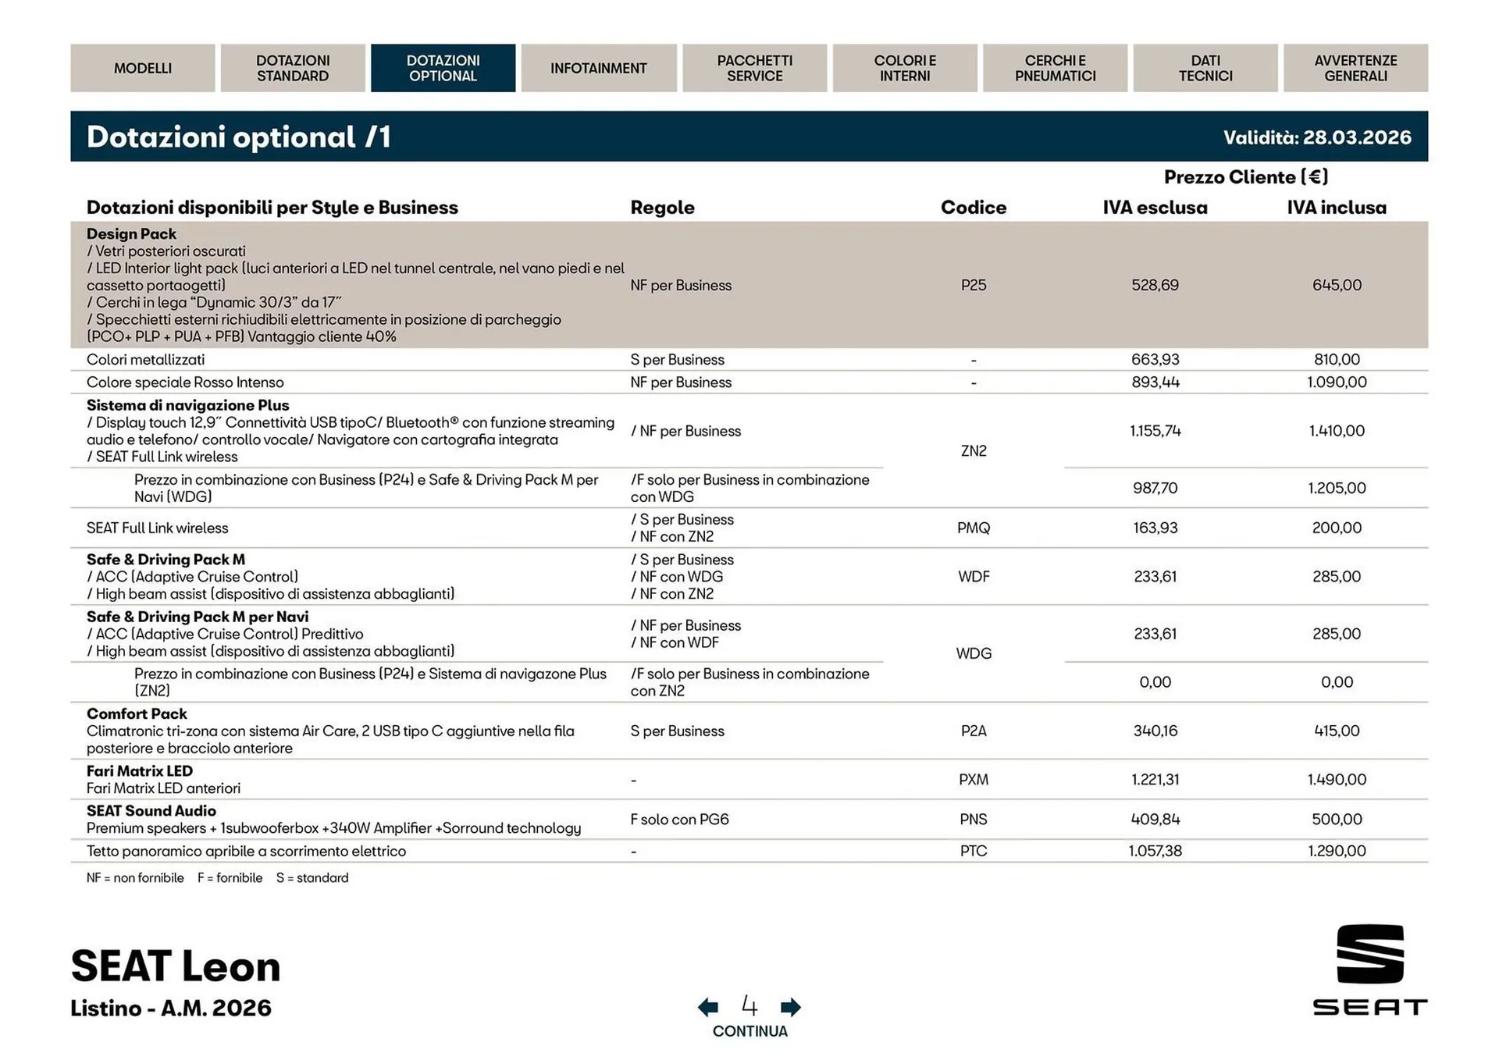Open the Dati Tecnici tab
1499x1060 pixels.
pos(1205,68)
